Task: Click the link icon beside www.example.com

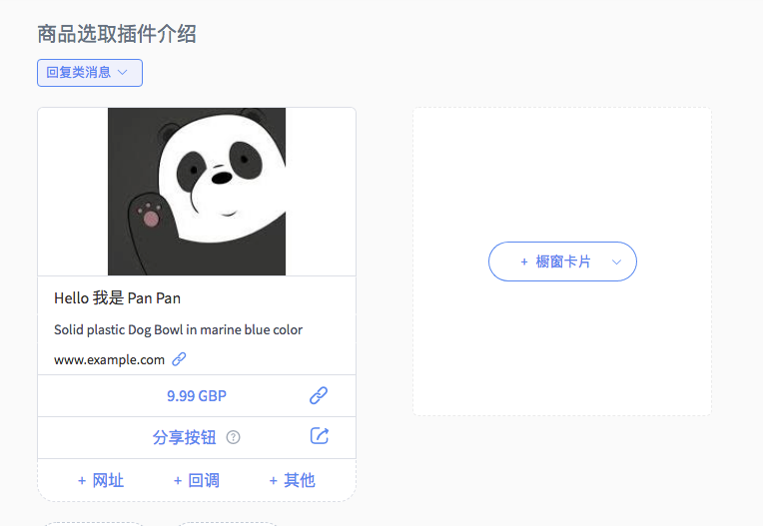Action: click(x=179, y=359)
